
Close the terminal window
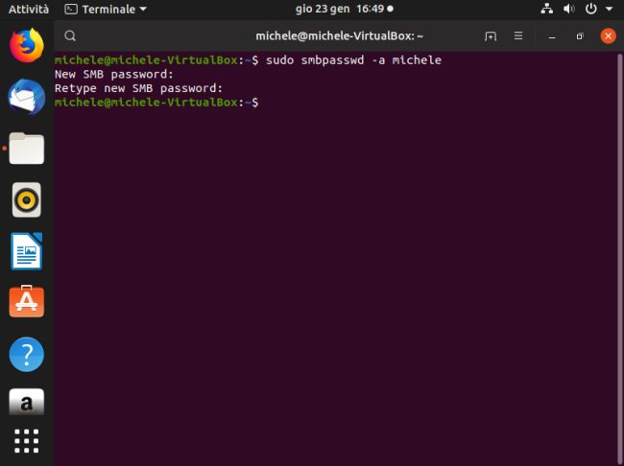[608, 36]
